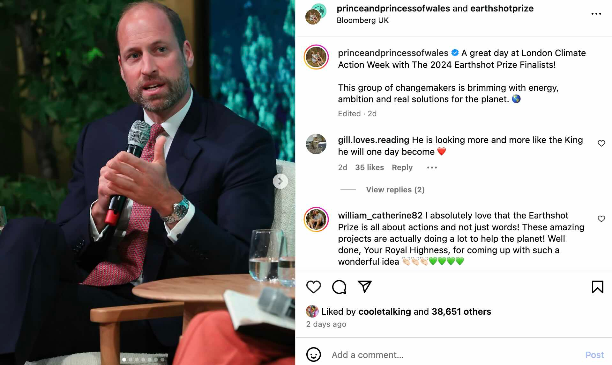View 38,651 others who liked
612x365 pixels.
461,311
